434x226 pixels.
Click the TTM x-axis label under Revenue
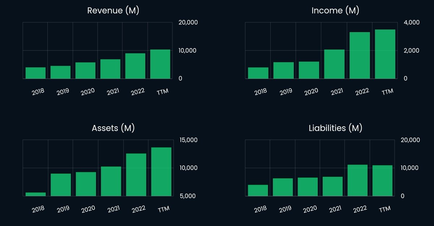coord(163,92)
